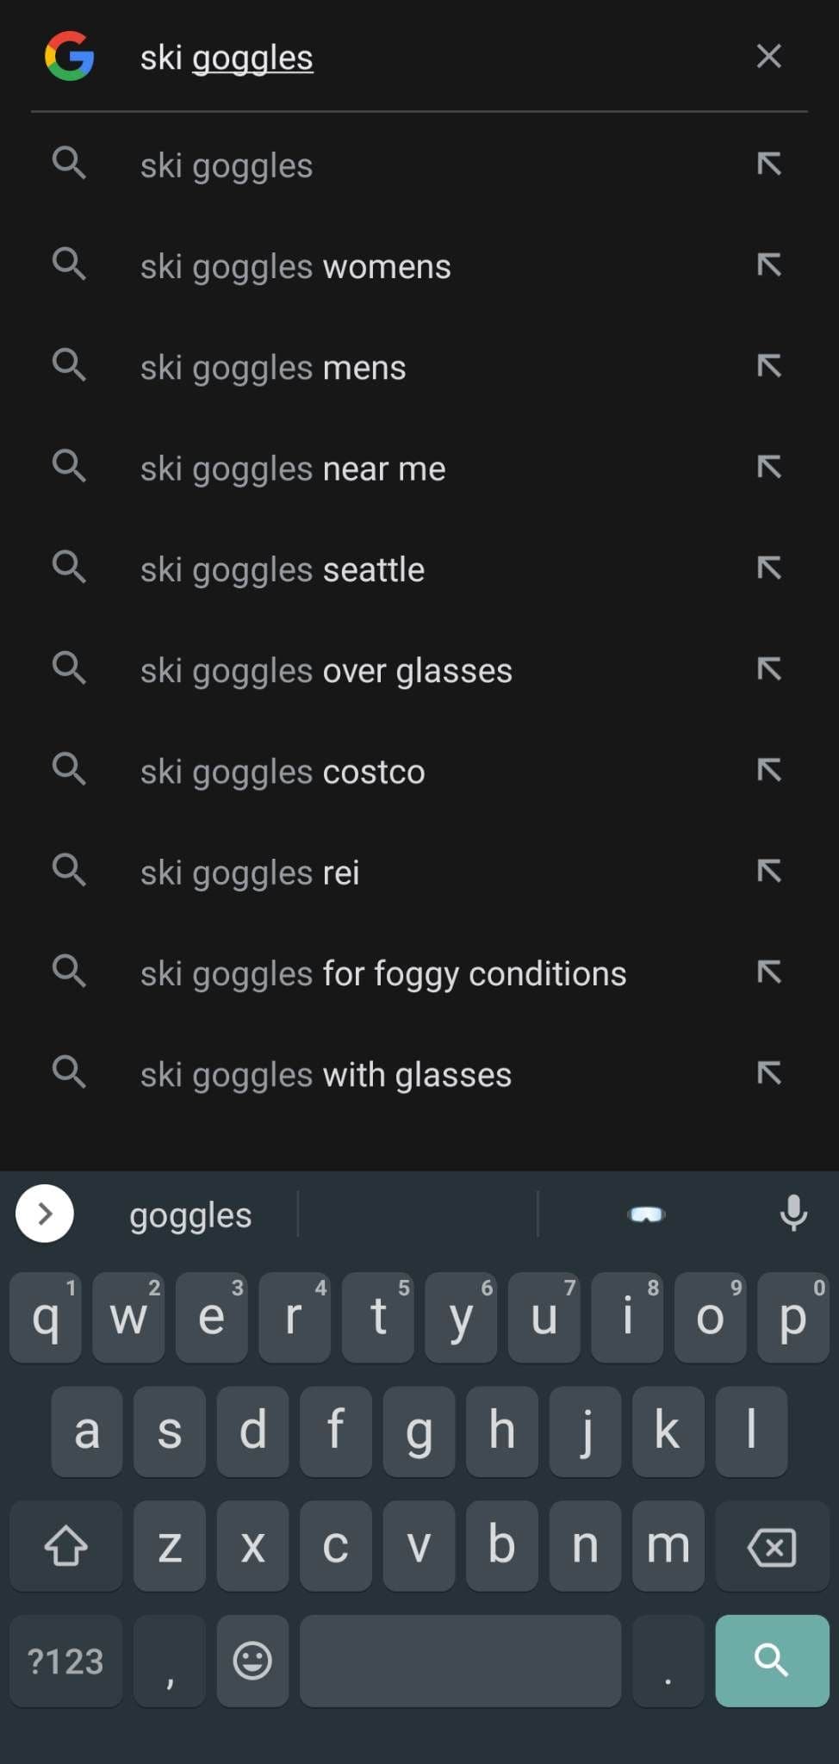
Task: Pick 'ski goggles for foggy conditions' suggestion
Action: 383,973
